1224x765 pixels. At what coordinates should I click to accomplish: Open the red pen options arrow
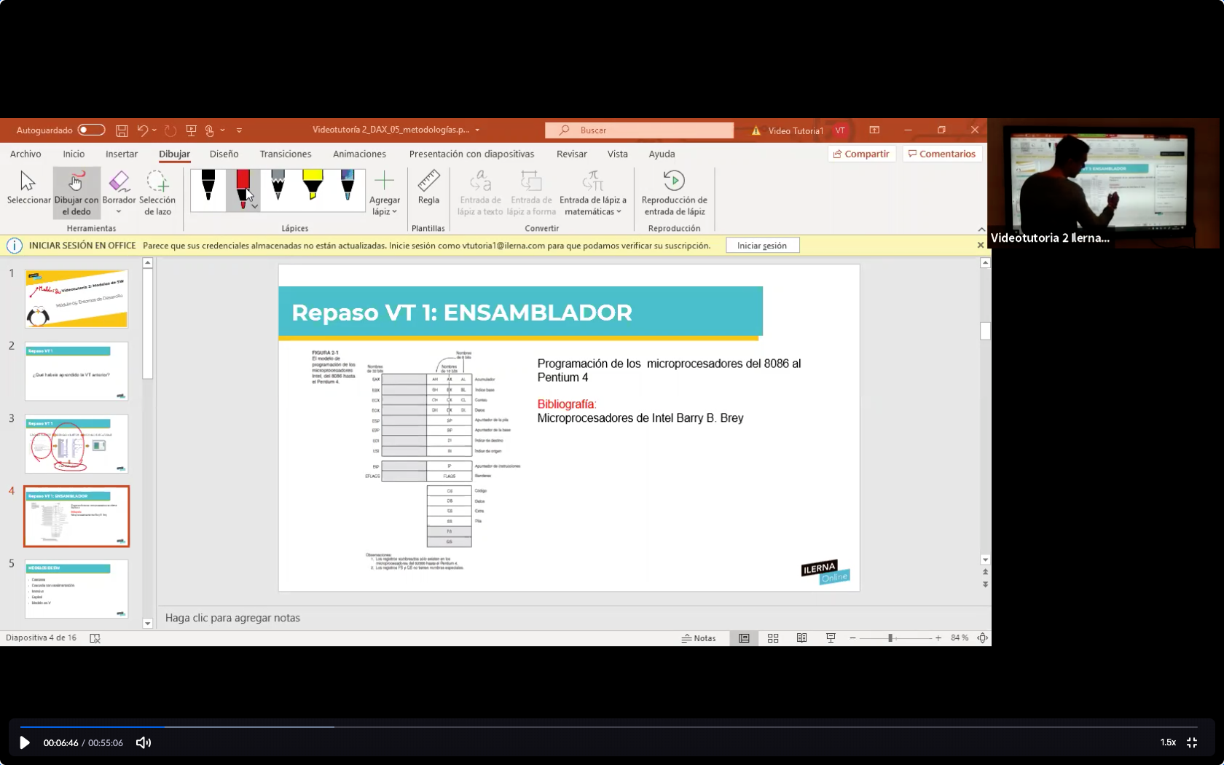pos(254,207)
